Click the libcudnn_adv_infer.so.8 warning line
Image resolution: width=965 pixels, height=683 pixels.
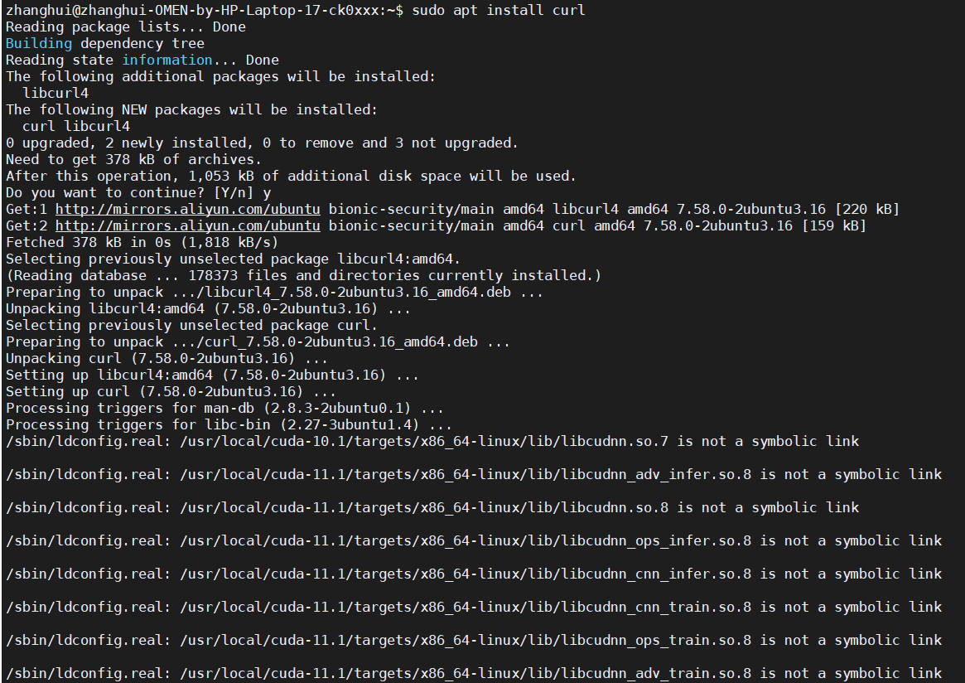(472, 474)
